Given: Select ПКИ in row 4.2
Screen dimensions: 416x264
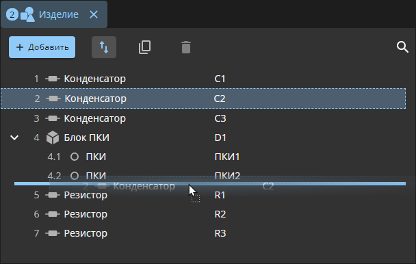Looking at the screenshot, I should pos(96,176).
